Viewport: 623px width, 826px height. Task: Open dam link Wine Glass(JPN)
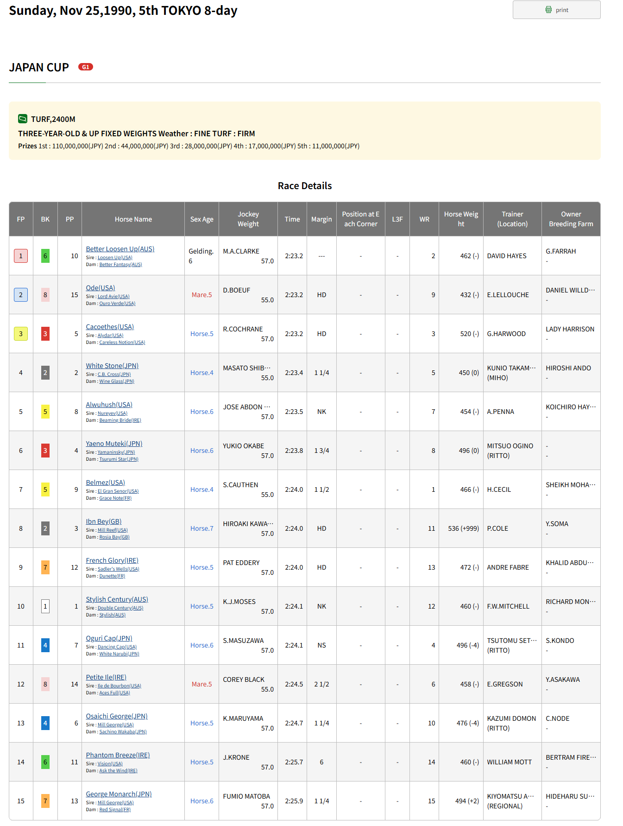tap(117, 381)
